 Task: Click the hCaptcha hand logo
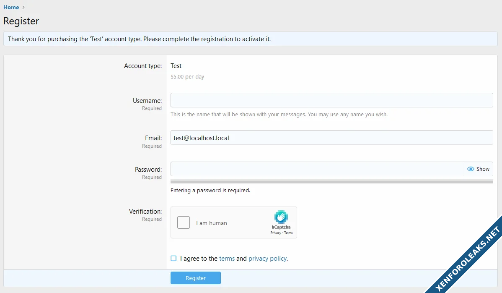point(281,217)
